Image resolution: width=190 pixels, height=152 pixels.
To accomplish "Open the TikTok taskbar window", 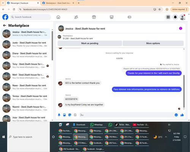I will 122,125.
